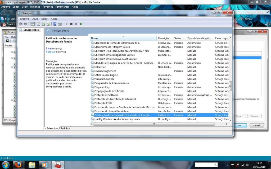271x169 pixels.
Task: Open the Ação menu
Action: 35,19
